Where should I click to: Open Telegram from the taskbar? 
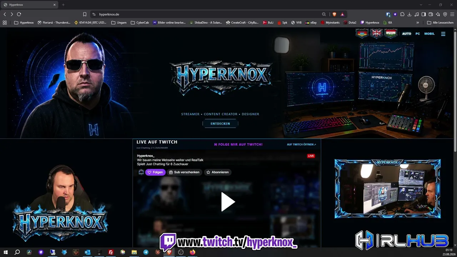(x=146, y=252)
